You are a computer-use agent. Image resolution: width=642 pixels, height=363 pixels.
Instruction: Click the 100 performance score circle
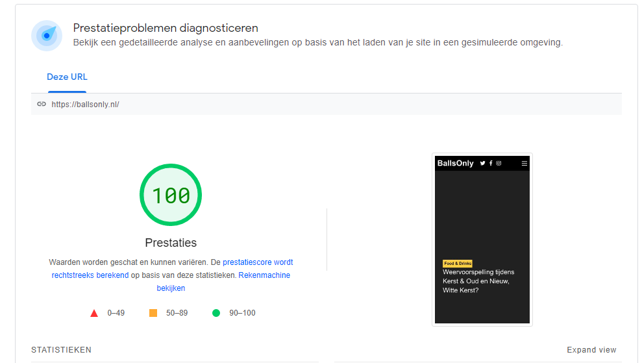(171, 195)
